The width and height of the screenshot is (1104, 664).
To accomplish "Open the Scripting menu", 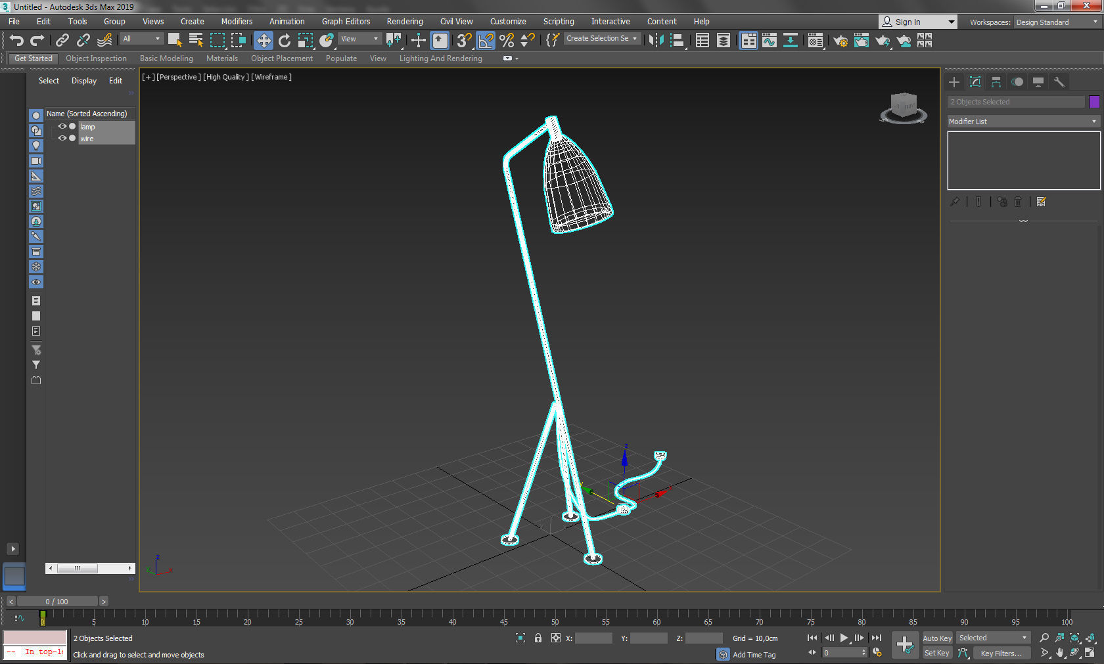I will coord(559,22).
